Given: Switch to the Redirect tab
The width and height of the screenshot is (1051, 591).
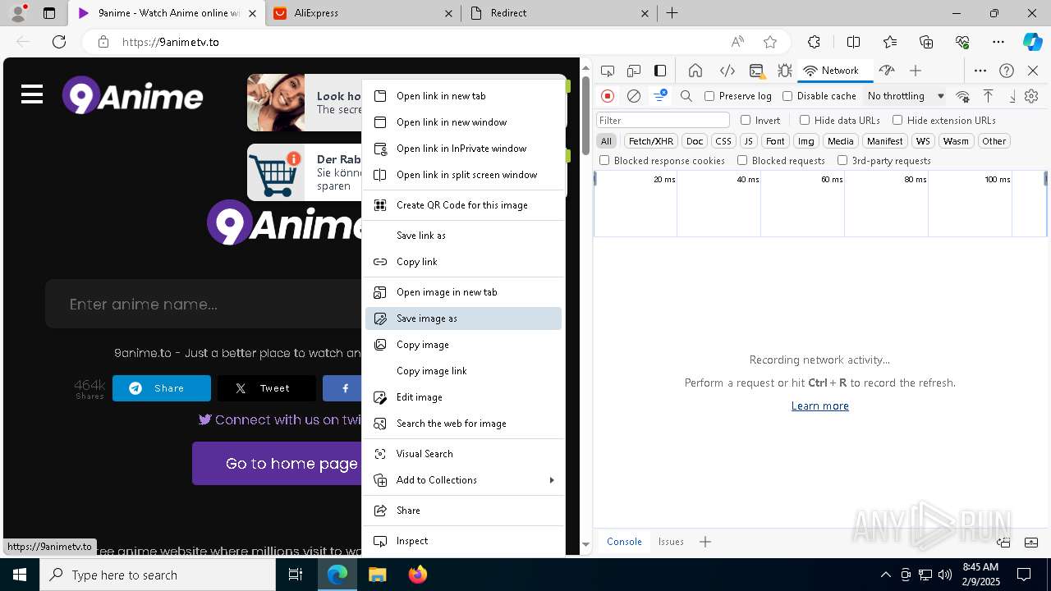Looking at the screenshot, I should [x=558, y=13].
